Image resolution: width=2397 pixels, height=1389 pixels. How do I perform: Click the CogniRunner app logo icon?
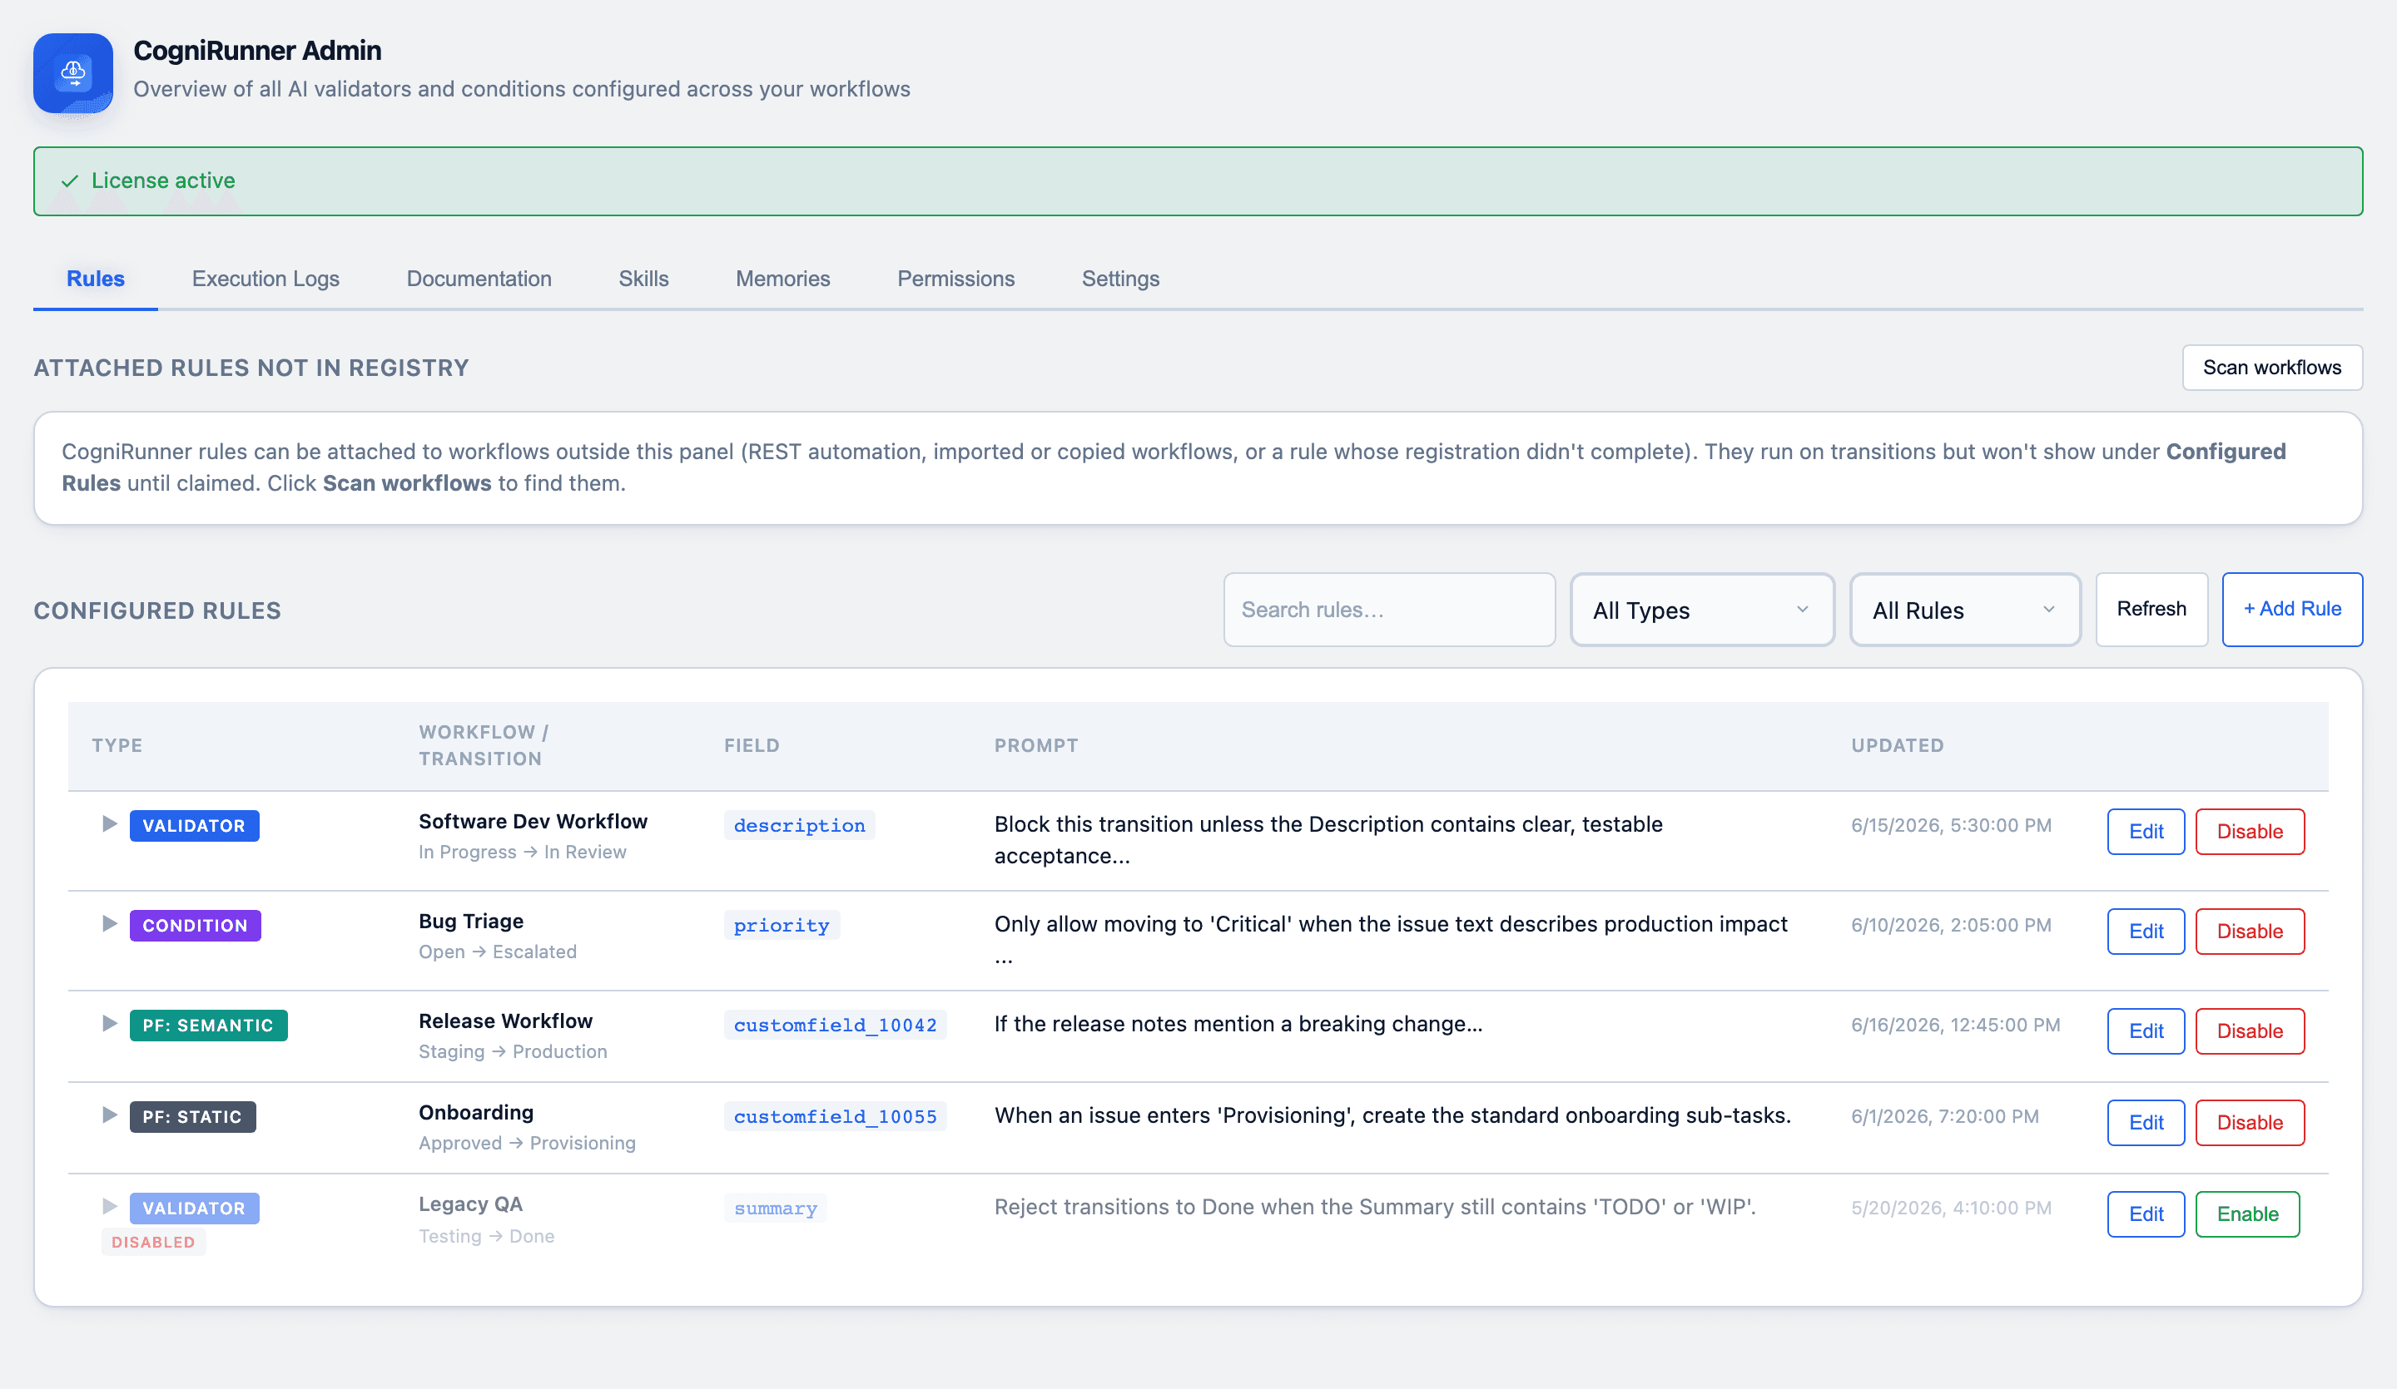[73, 73]
